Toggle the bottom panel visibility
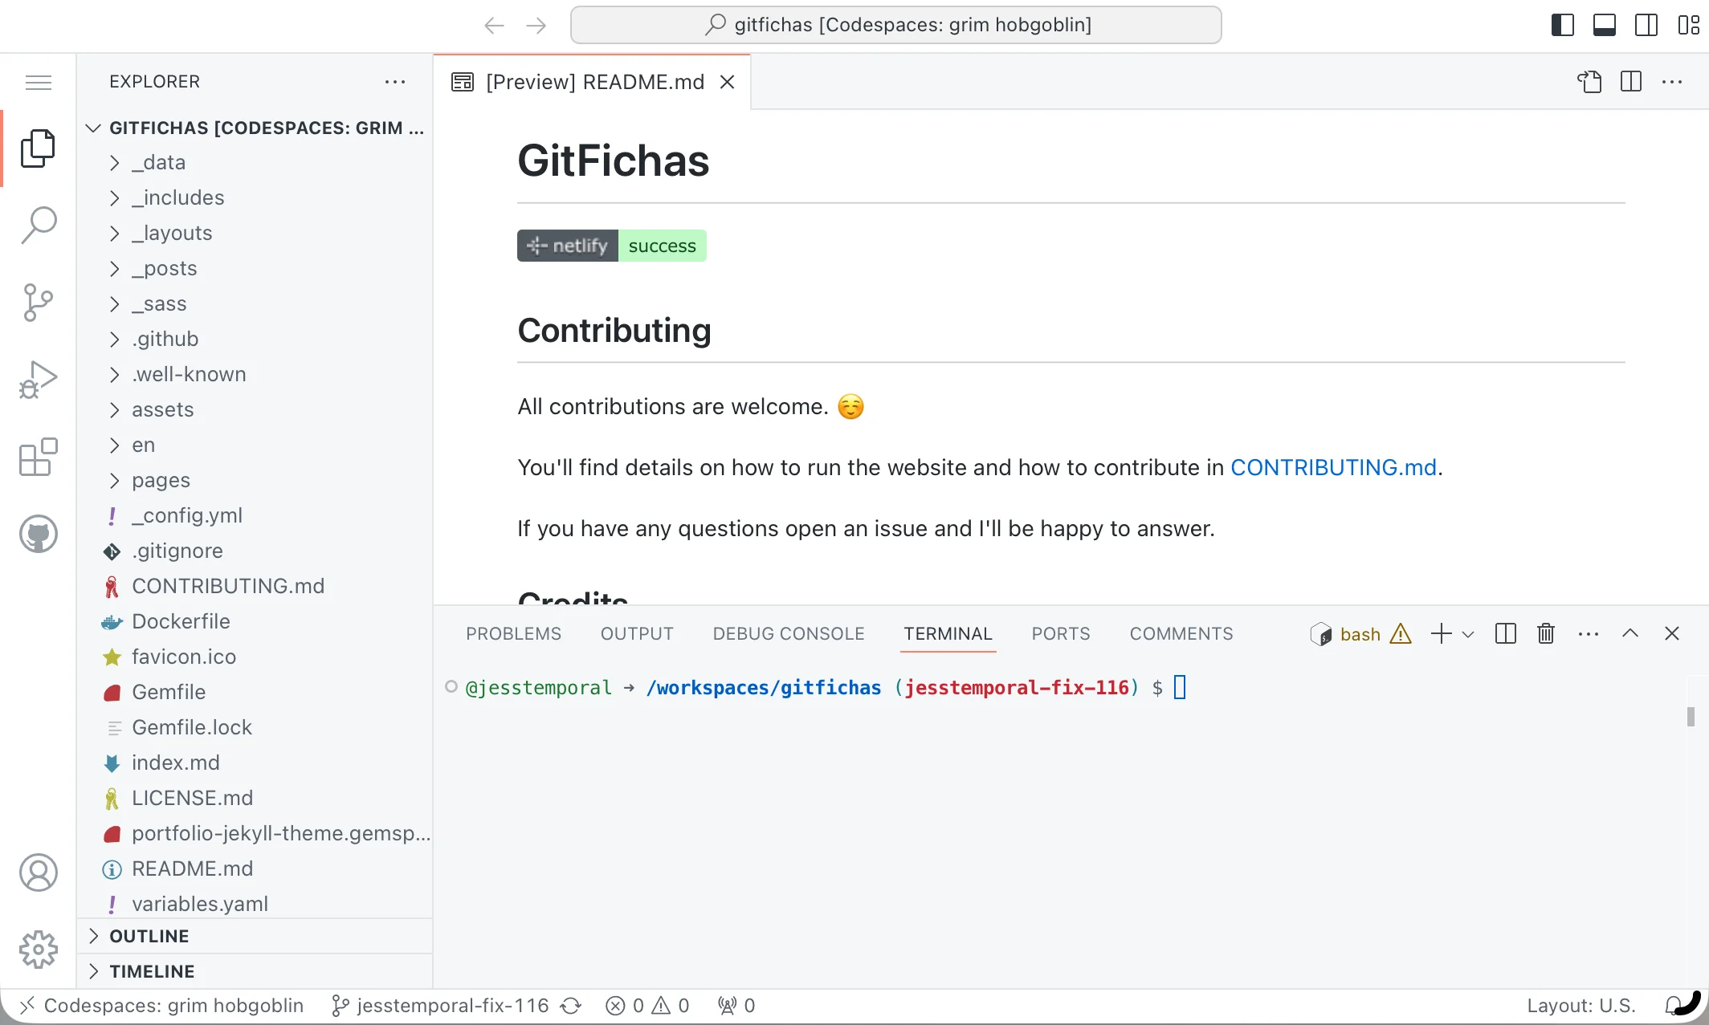The image size is (1709, 1025). coord(1604,25)
